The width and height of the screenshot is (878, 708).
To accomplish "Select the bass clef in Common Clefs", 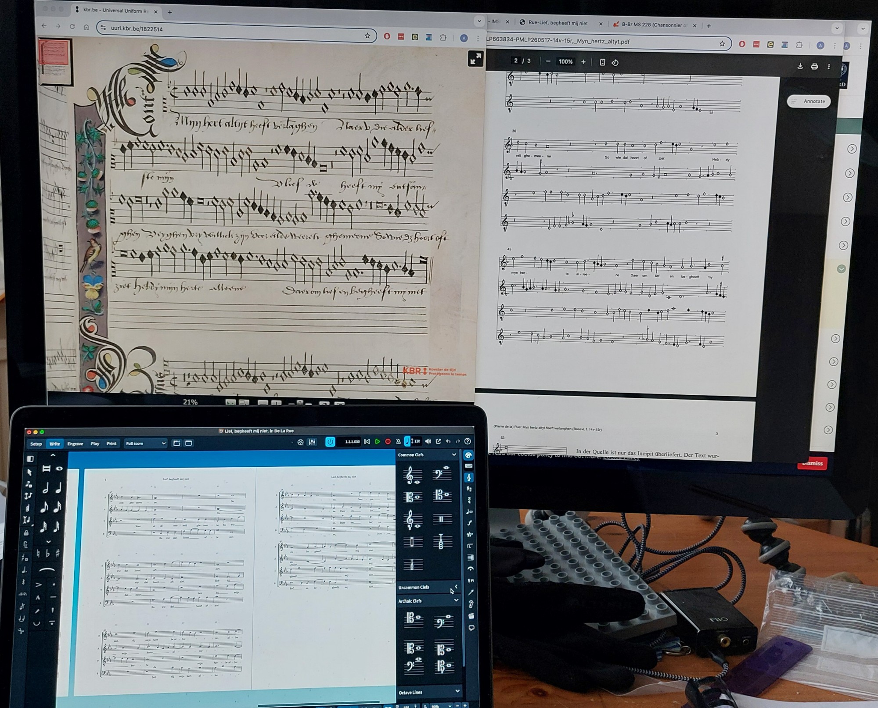I will 441,474.
